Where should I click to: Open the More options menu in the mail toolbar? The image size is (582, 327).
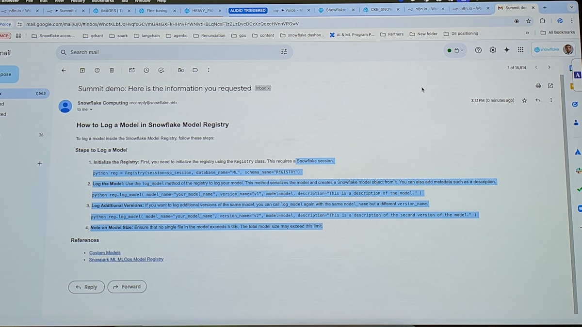[x=209, y=70]
